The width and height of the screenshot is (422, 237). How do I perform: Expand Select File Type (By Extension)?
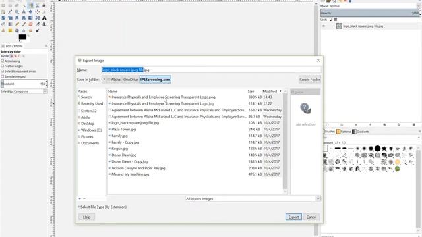102,207
